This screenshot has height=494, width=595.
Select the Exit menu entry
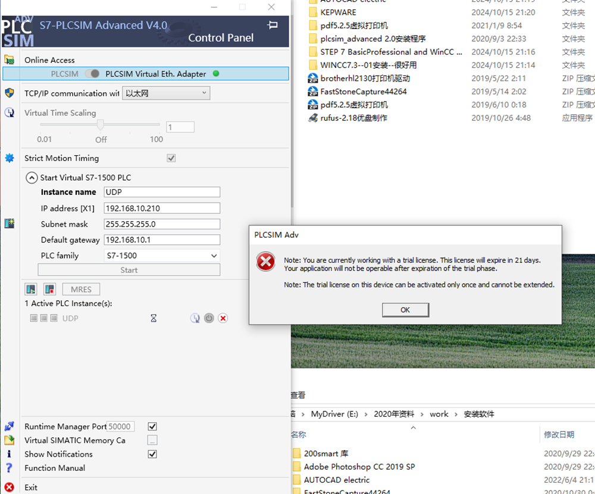31,487
